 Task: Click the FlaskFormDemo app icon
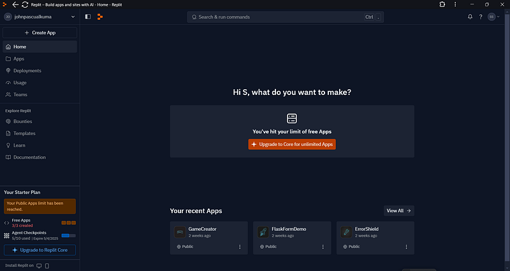pyautogui.click(x=263, y=232)
